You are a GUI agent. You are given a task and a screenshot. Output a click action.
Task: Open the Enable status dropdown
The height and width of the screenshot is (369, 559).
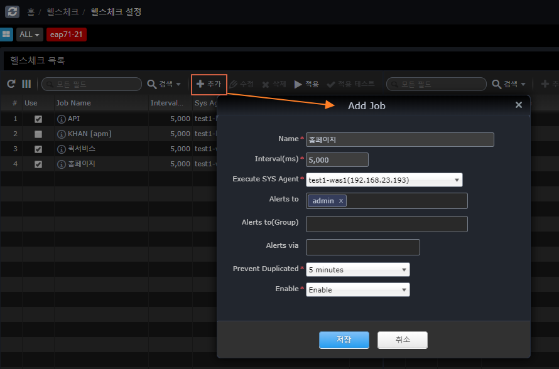(x=357, y=290)
